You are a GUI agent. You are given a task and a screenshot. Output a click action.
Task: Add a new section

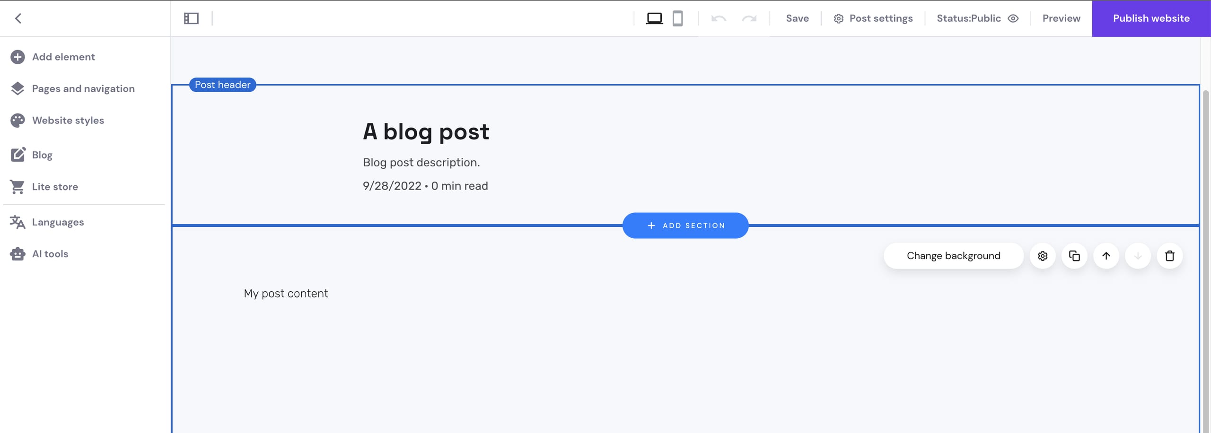(685, 225)
